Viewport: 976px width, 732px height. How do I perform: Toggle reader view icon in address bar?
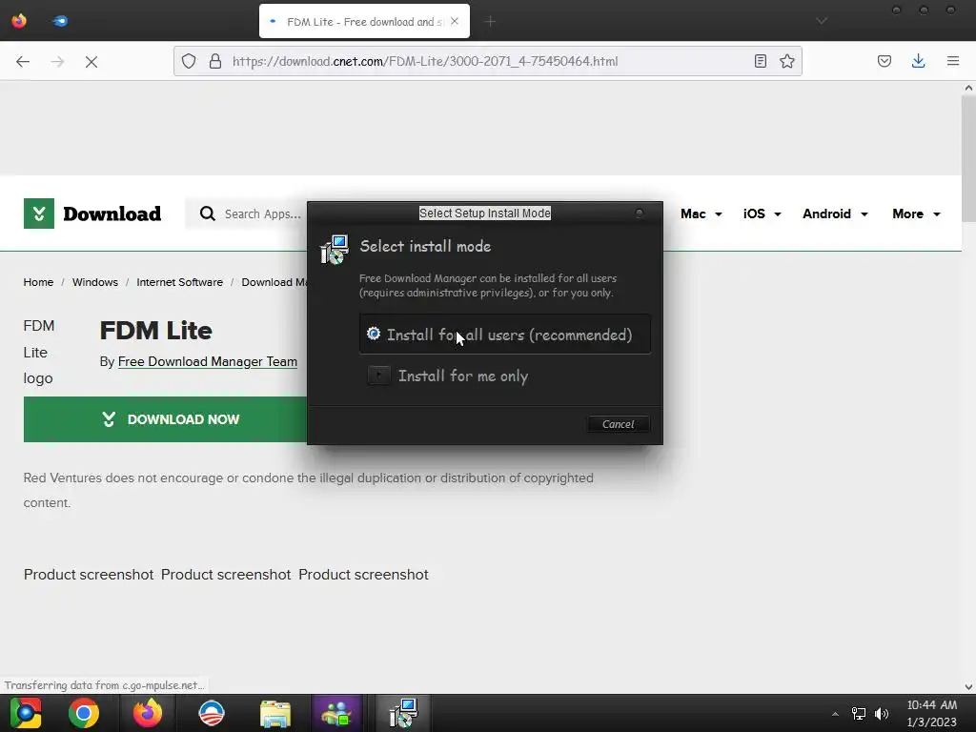coord(760,61)
